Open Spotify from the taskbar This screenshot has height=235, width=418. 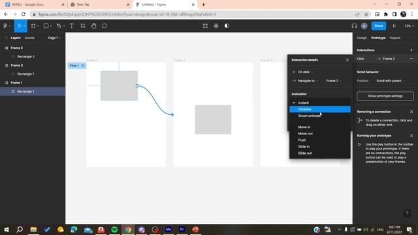point(114,229)
